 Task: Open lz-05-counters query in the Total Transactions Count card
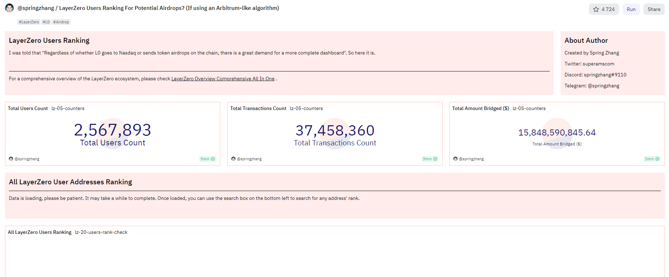click(x=306, y=108)
